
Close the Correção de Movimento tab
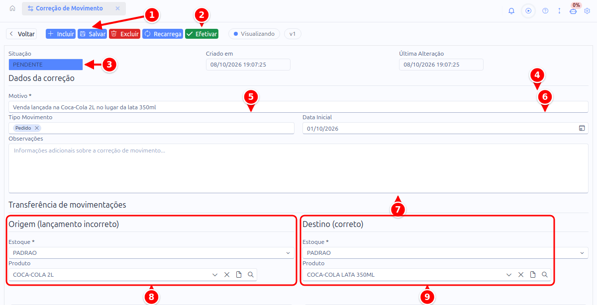coord(117,8)
